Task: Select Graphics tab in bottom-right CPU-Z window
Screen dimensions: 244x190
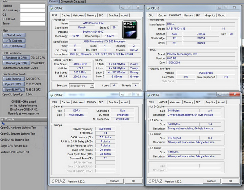Action: click(210, 102)
